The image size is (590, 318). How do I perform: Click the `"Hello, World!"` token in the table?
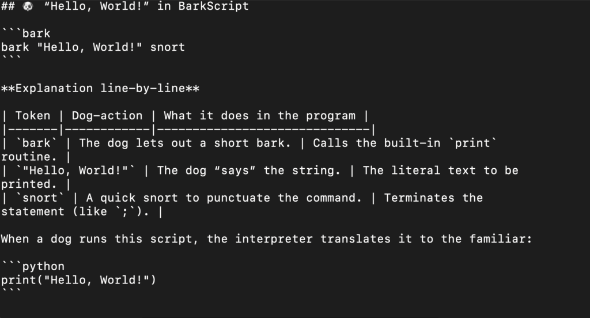tap(75, 171)
